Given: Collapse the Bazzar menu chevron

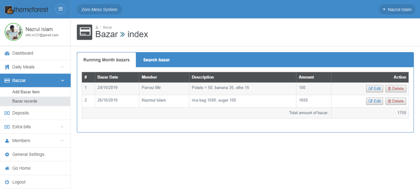Looking at the screenshot, I should click(x=62, y=81).
